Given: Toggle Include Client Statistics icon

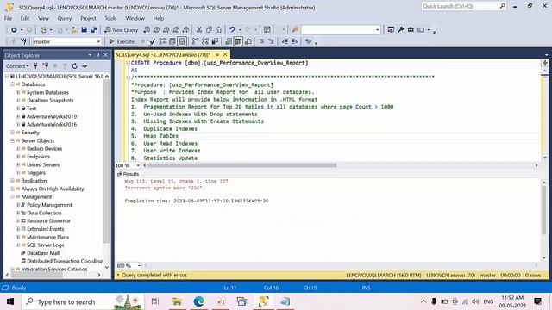Looking at the screenshot, I should [215, 41].
